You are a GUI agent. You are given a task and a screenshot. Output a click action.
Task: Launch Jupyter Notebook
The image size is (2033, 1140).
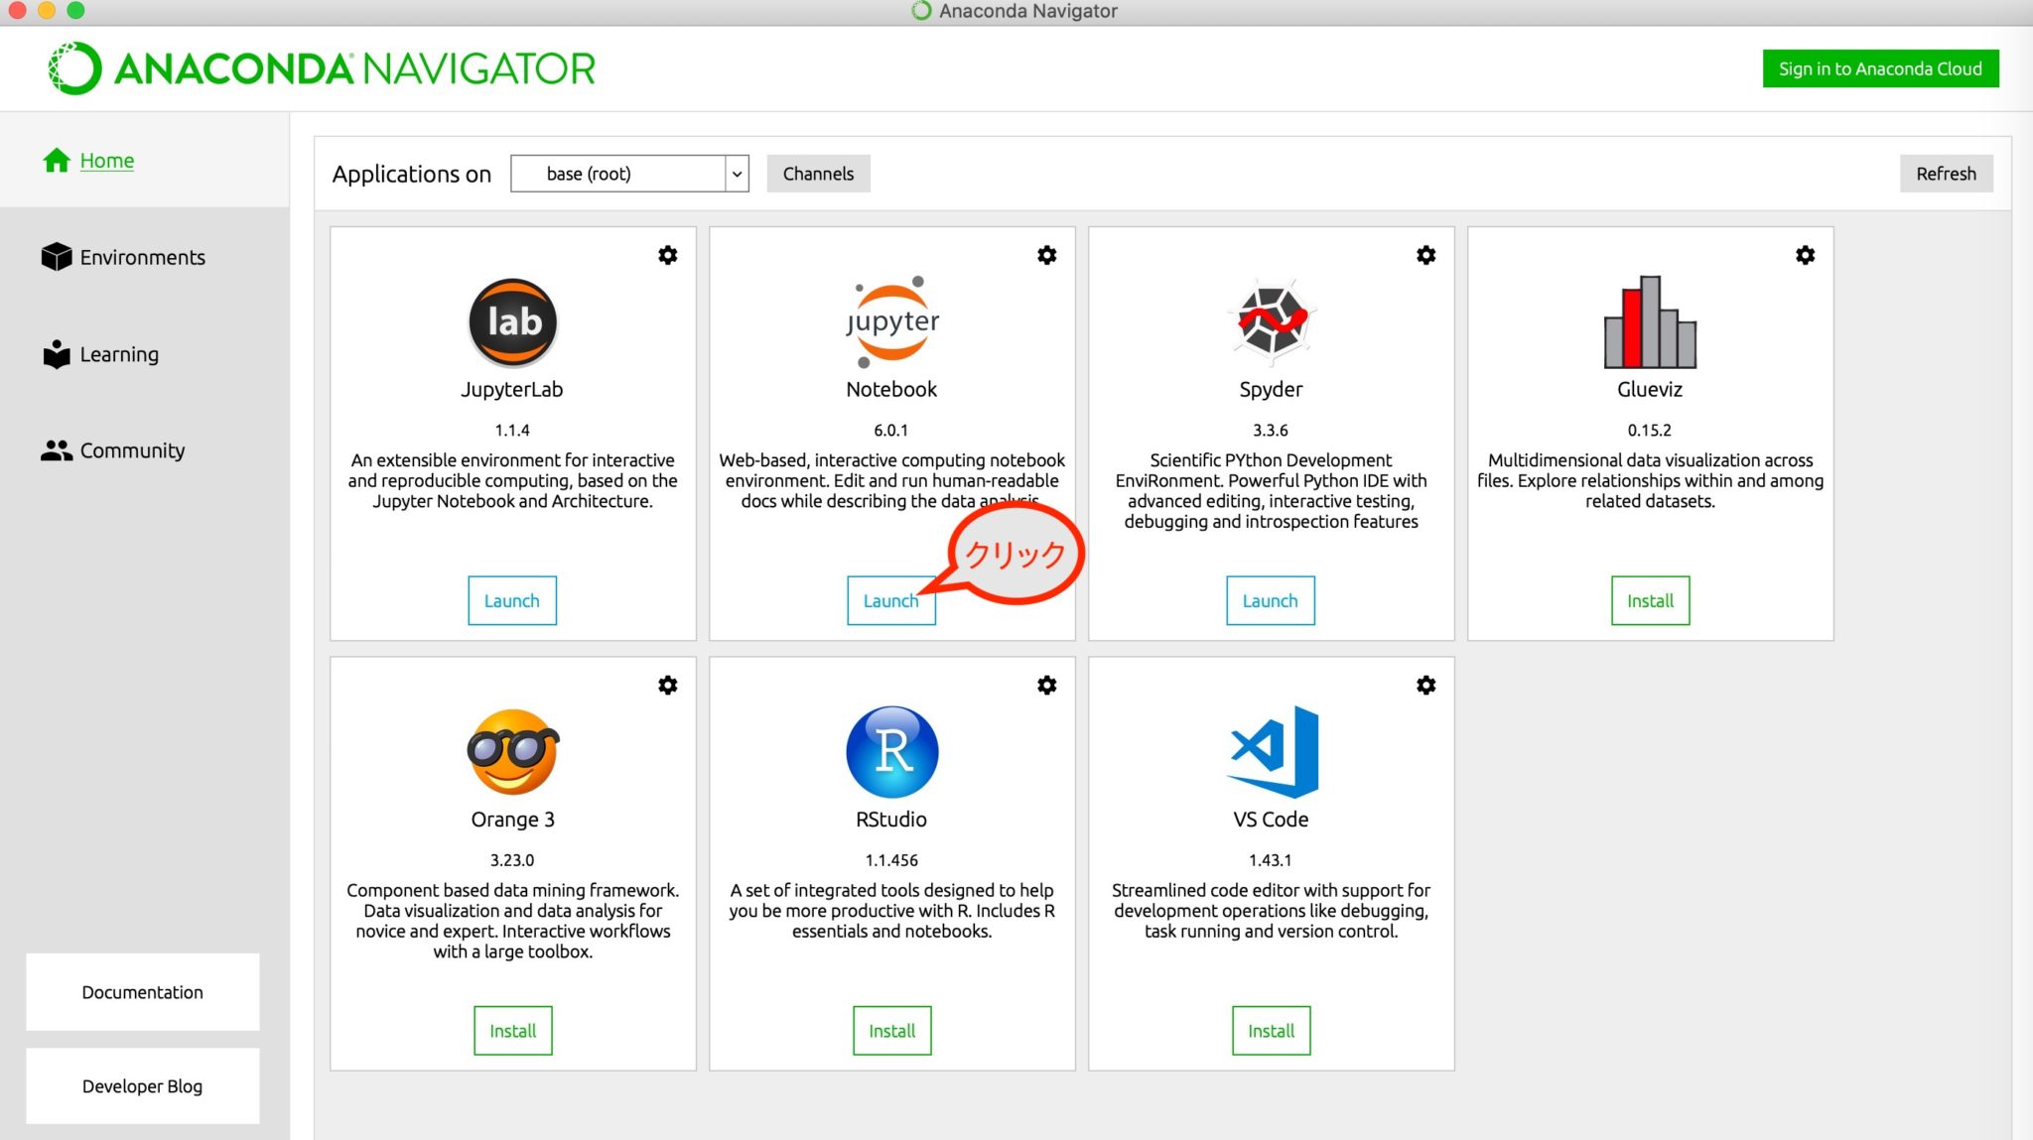tap(889, 600)
